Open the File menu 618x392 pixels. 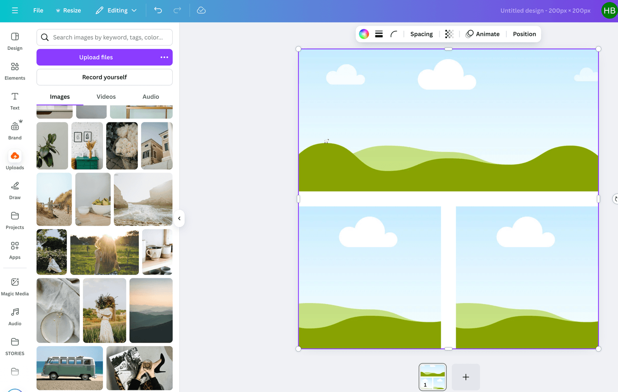[38, 10]
